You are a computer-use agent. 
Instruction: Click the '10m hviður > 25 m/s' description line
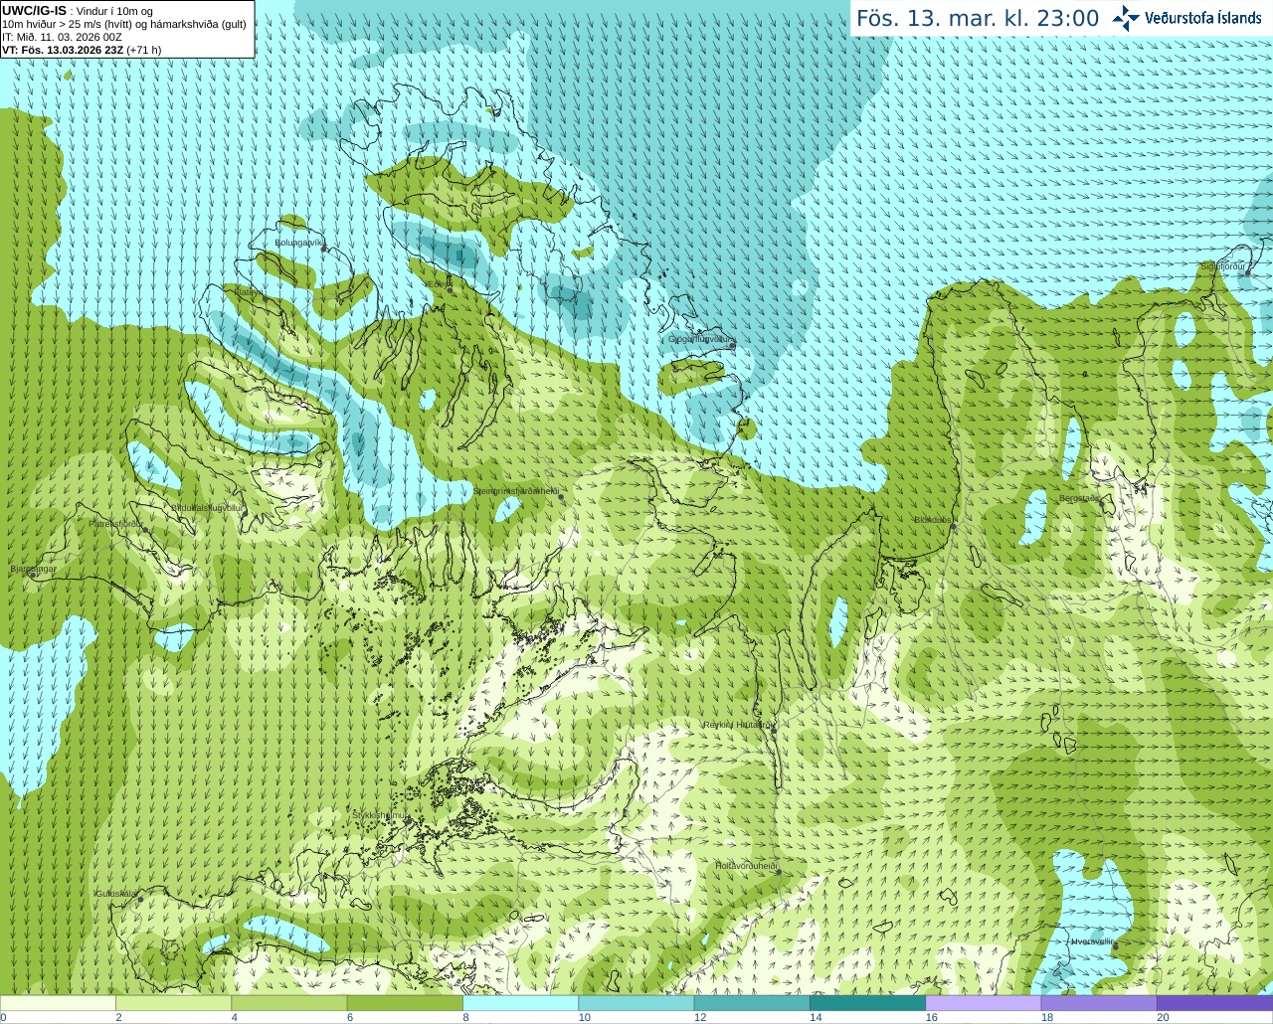tap(124, 24)
